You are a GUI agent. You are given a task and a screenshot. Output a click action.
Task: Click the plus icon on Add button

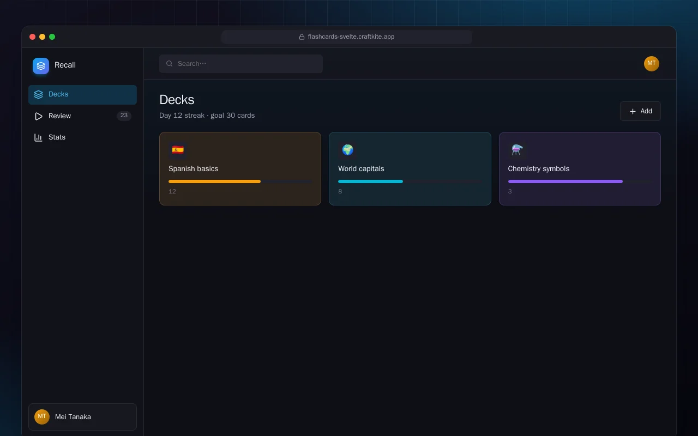click(633, 111)
